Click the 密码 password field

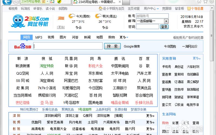pos(147,26)
